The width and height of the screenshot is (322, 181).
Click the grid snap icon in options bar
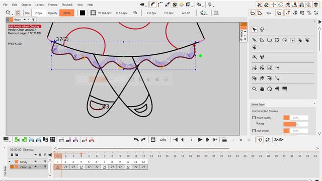pos(216,13)
